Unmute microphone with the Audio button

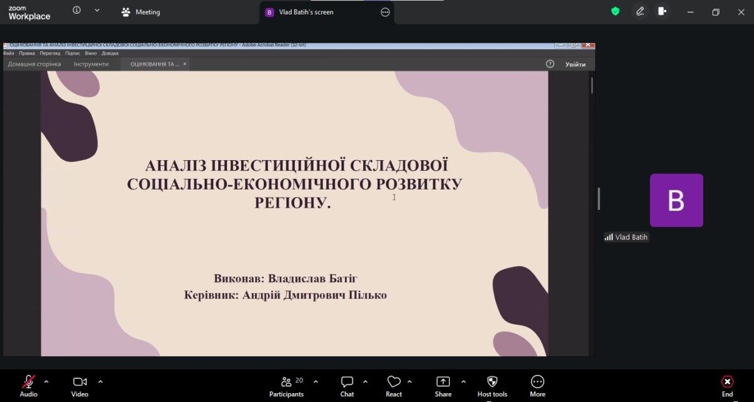[x=28, y=386]
